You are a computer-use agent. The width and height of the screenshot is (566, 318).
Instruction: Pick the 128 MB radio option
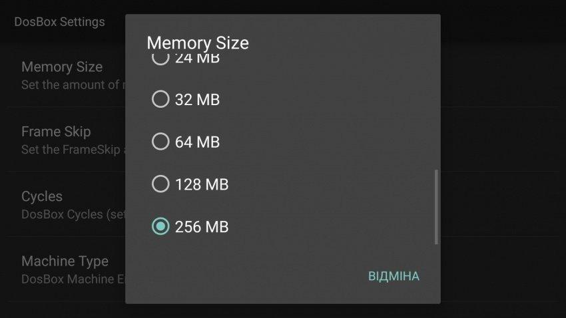coord(160,184)
